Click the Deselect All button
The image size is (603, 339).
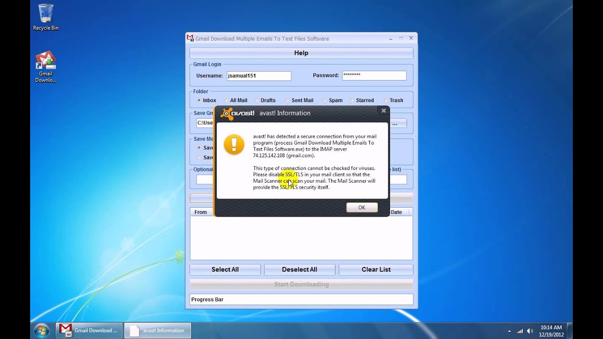tap(300, 270)
